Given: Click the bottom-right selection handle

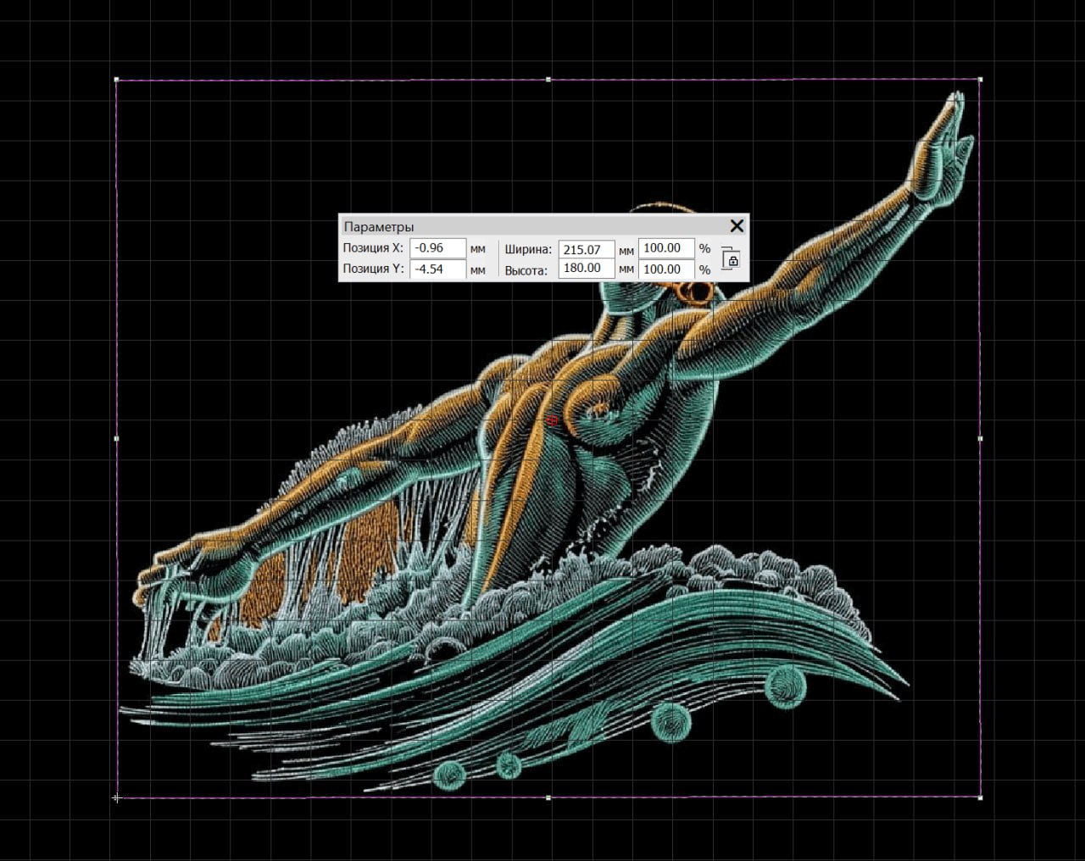Looking at the screenshot, I should (981, 797).
